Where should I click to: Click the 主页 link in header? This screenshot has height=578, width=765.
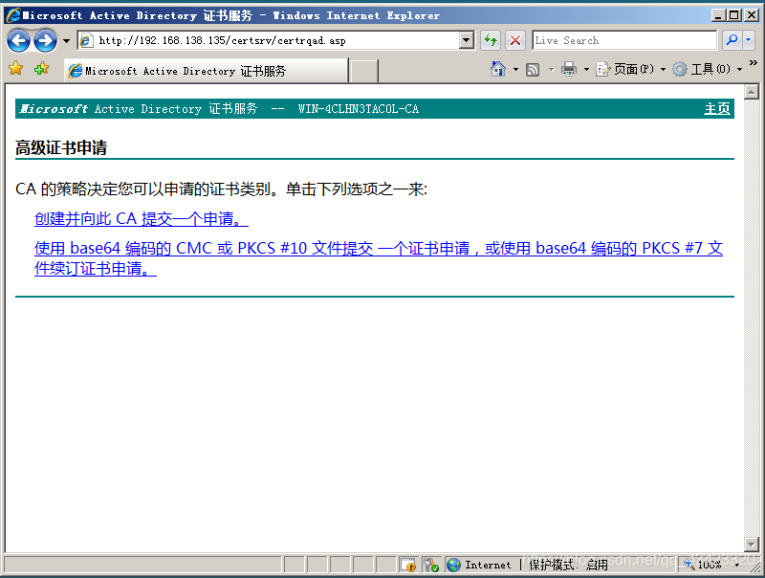pos(716,108)
